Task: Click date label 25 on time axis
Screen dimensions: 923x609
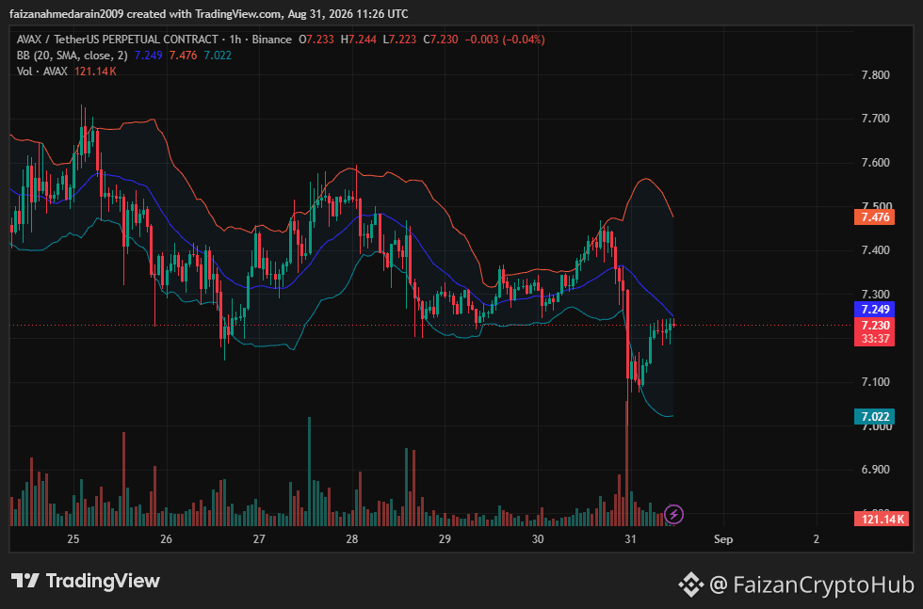Action: point(73,539)
